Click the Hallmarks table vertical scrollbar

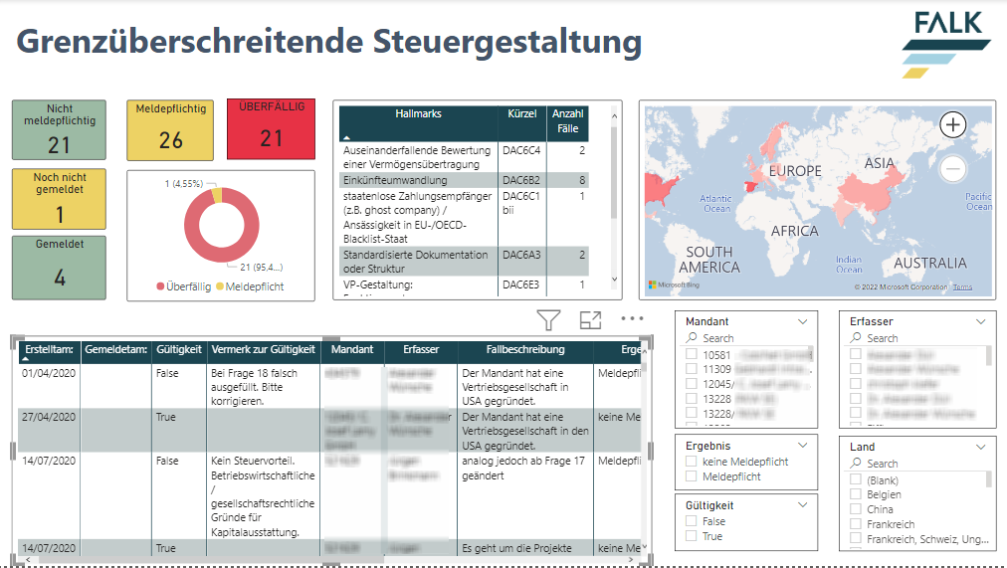[614, 173]
